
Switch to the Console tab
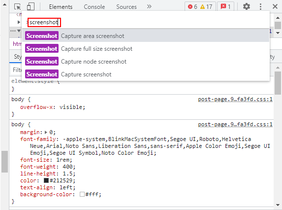point(94,7)
